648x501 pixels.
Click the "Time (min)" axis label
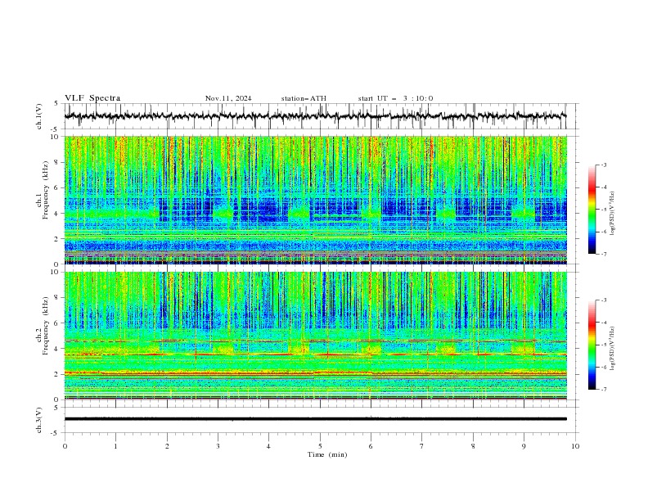[327, 454]
